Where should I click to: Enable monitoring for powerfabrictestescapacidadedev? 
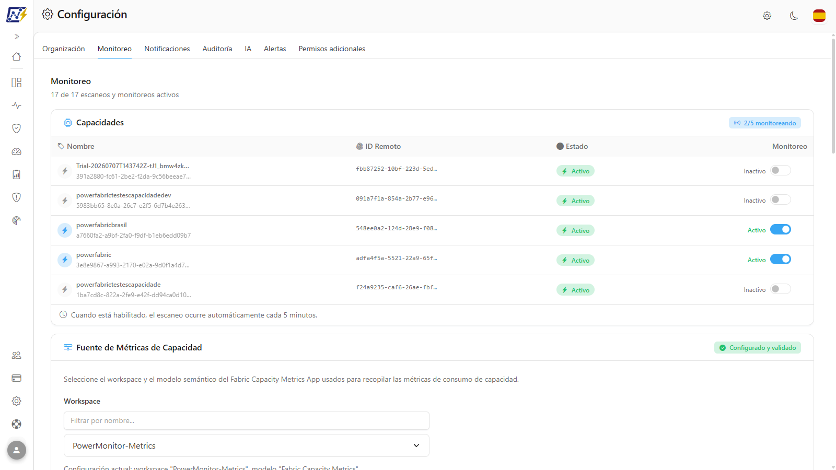pos(780,200)
